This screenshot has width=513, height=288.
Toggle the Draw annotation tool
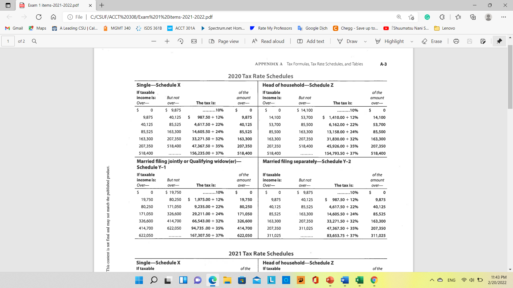tap(348, 41)
